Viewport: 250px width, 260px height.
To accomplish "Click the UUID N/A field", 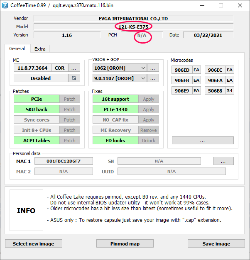I will point(172,171).
